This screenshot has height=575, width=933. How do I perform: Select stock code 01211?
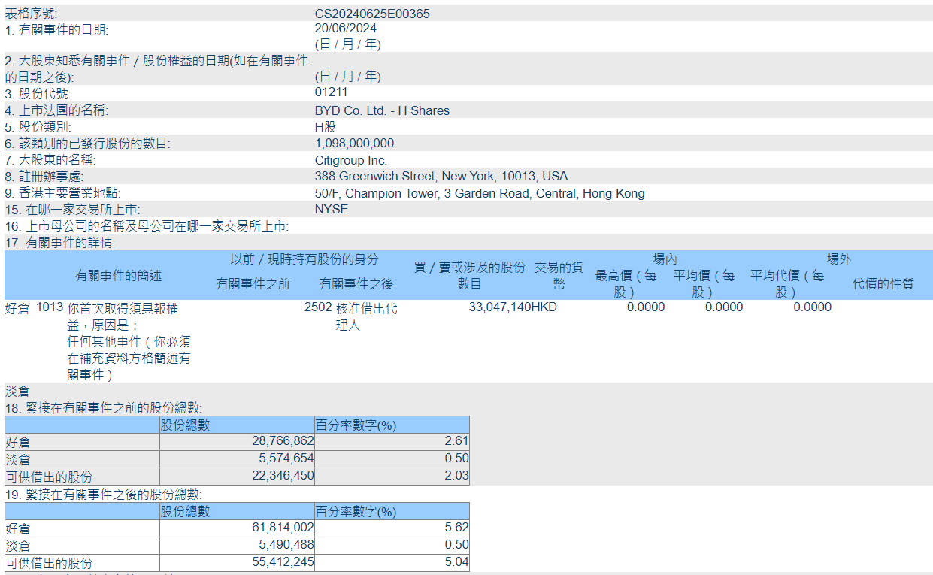(x=332, y=93)
